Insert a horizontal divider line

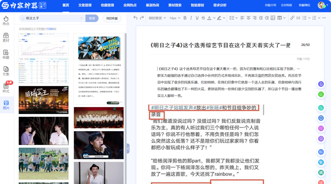click(324, 18)
